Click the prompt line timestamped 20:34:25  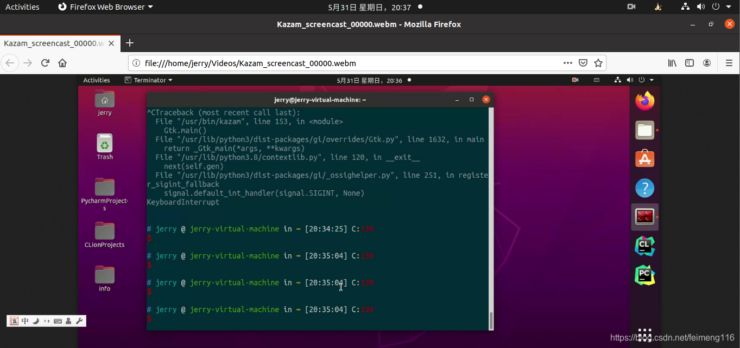point(260,229)
